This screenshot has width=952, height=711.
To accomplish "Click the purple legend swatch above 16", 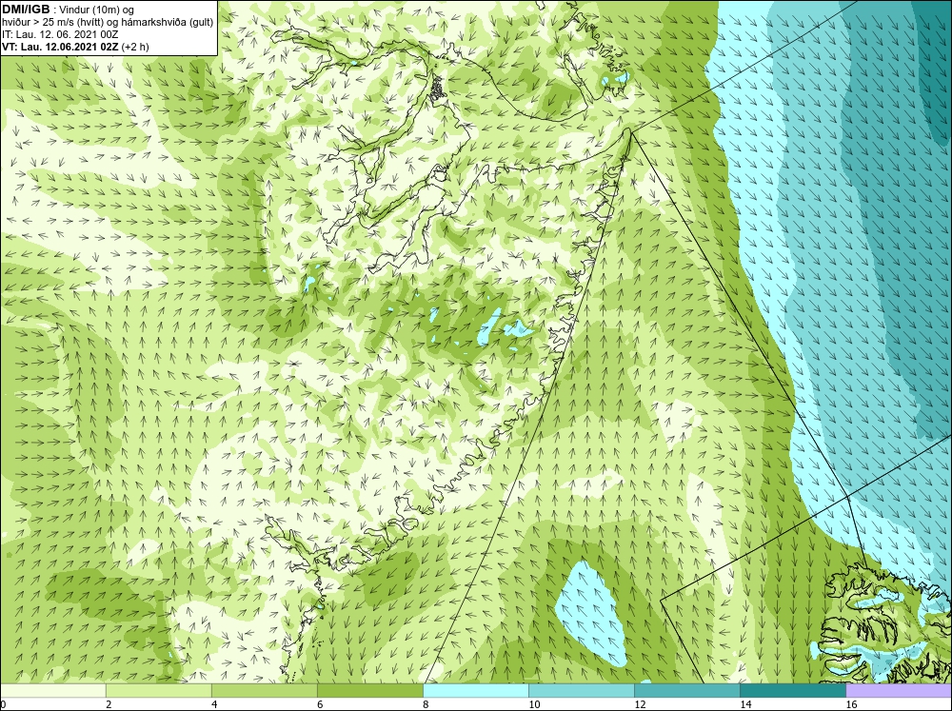I will tap(899, 690).
